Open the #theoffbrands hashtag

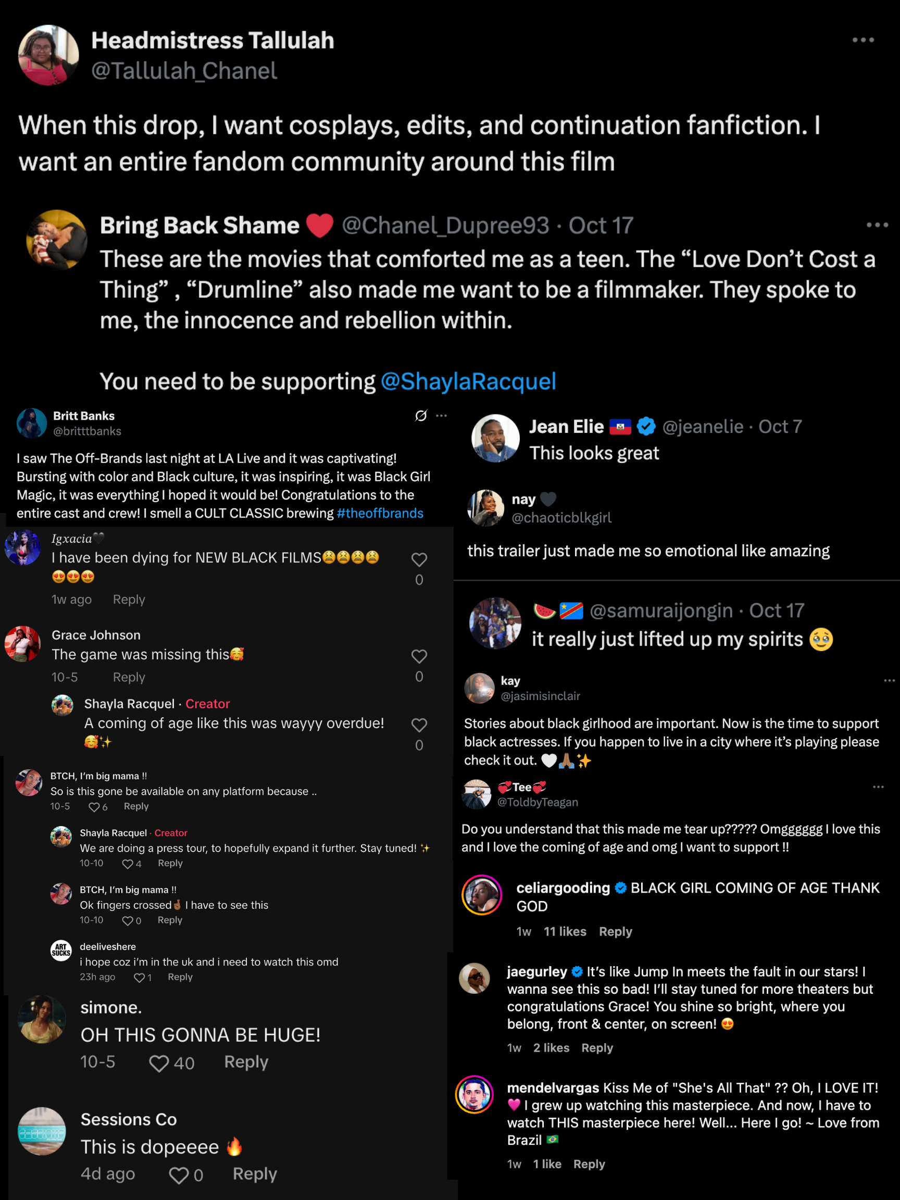[380, 513]
